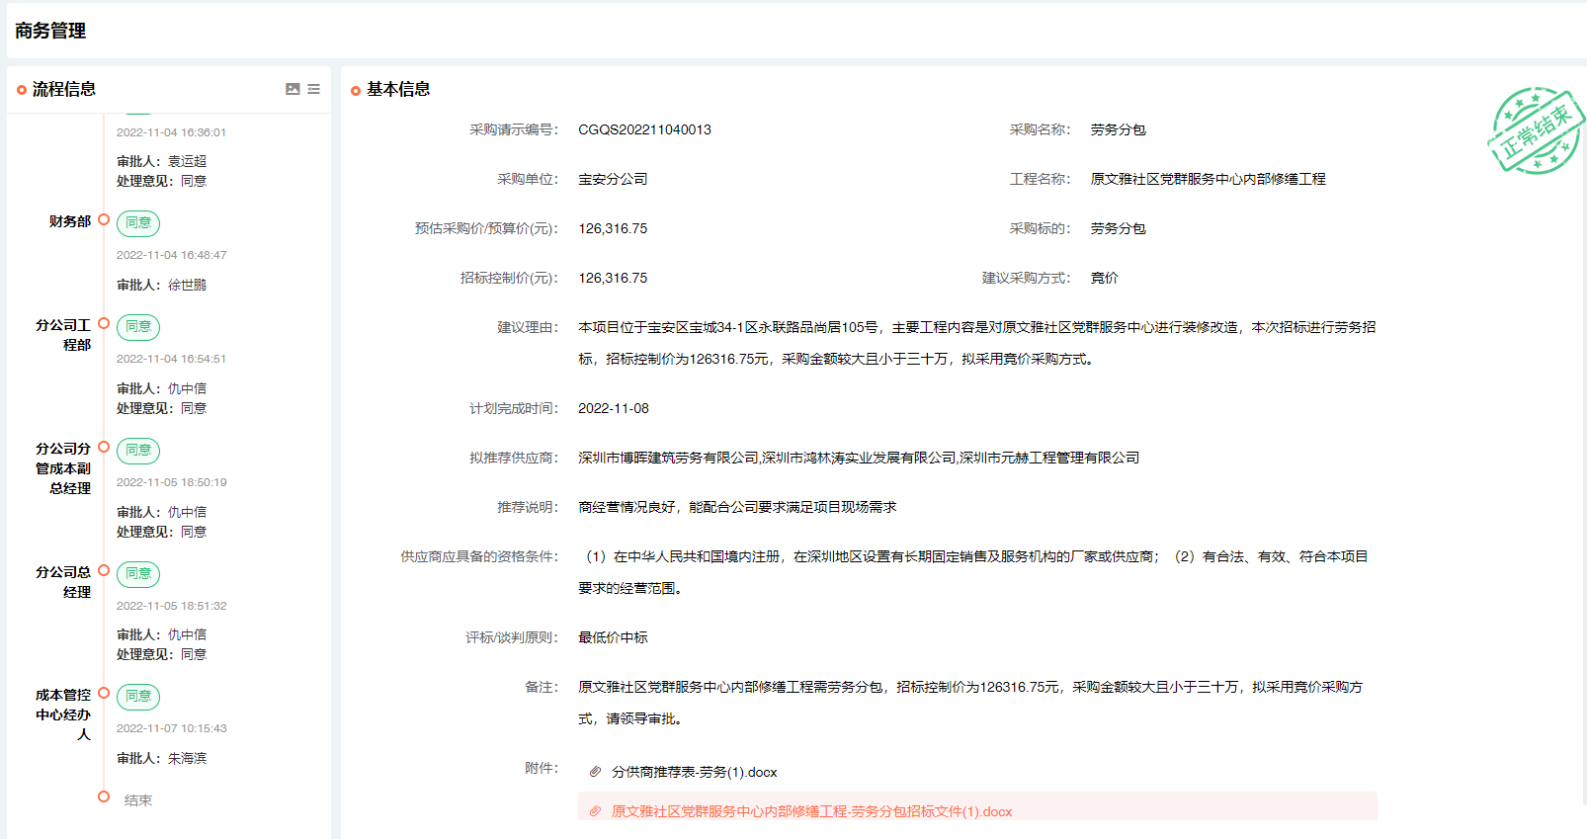Click 同意 tag for 分公司工程部 step
The image size is (1587, 839).
(x=138, y=327)
